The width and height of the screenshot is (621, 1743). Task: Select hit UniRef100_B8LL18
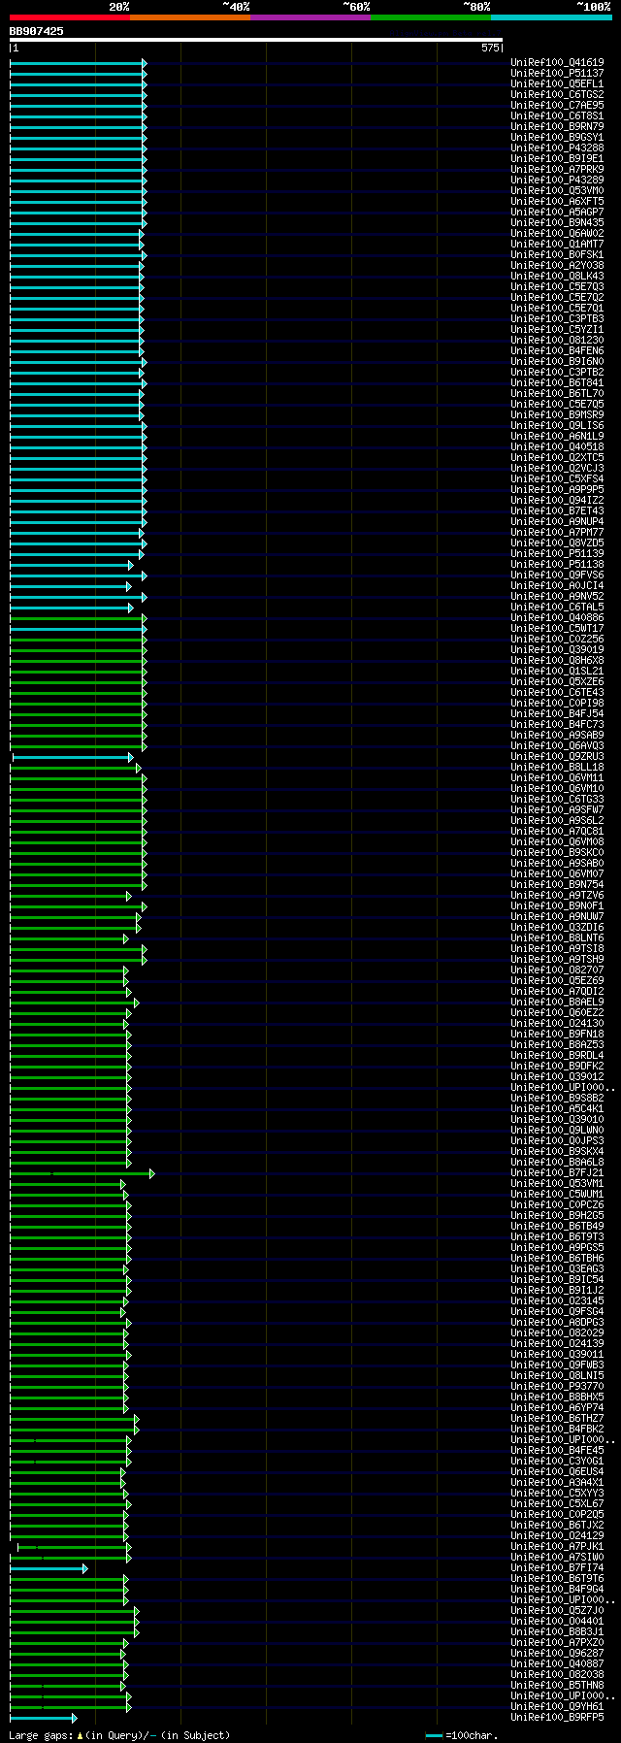[x=557, y=768]
